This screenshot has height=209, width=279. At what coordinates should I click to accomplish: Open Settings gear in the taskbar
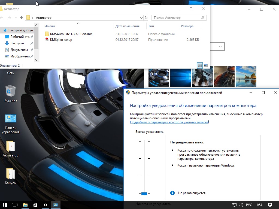click(46, 205)
